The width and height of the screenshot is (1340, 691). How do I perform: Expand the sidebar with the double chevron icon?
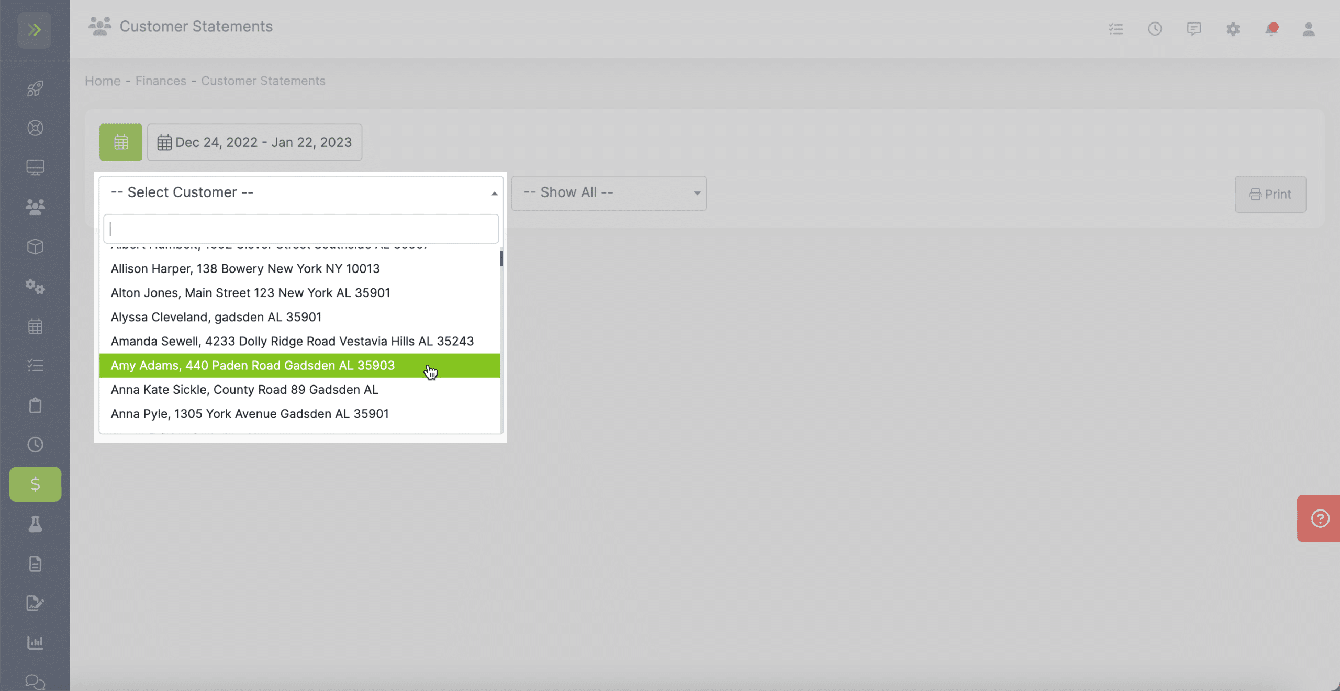click(x=35, y=30)
